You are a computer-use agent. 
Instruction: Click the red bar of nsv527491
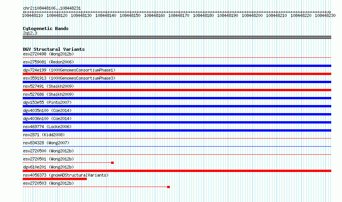177,90
